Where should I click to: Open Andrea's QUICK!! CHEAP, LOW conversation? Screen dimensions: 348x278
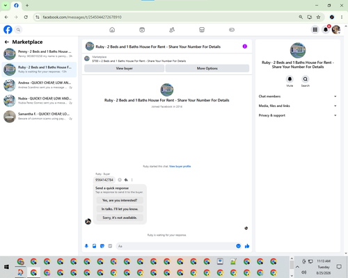[x=39, y=85]
